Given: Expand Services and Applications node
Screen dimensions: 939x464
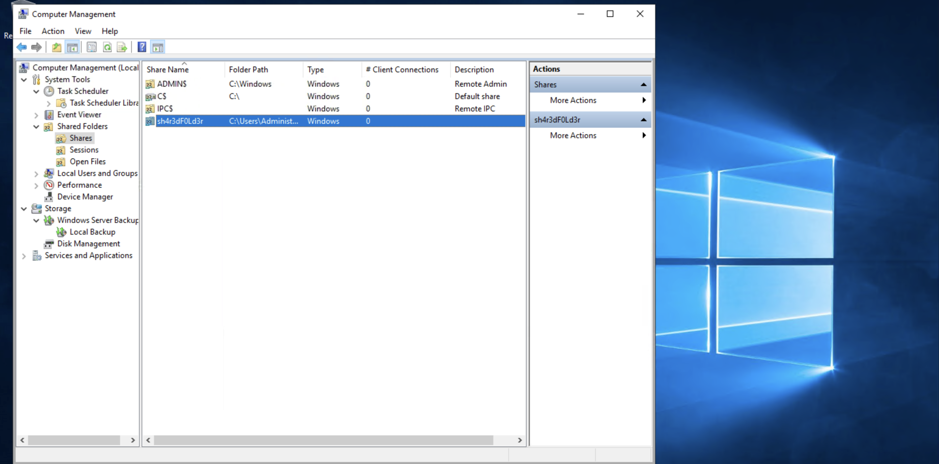Looking at the screenshot, I should point(24,256).
